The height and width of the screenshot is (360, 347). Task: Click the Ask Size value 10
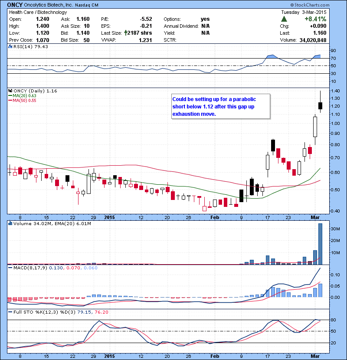point(87,26)
